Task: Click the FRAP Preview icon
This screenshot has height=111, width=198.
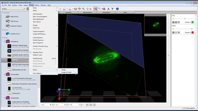Action: tap(7, 21)
